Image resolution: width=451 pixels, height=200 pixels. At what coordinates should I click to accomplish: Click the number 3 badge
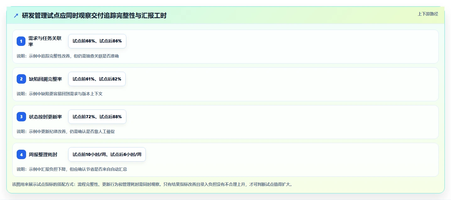tap(21, 117)
